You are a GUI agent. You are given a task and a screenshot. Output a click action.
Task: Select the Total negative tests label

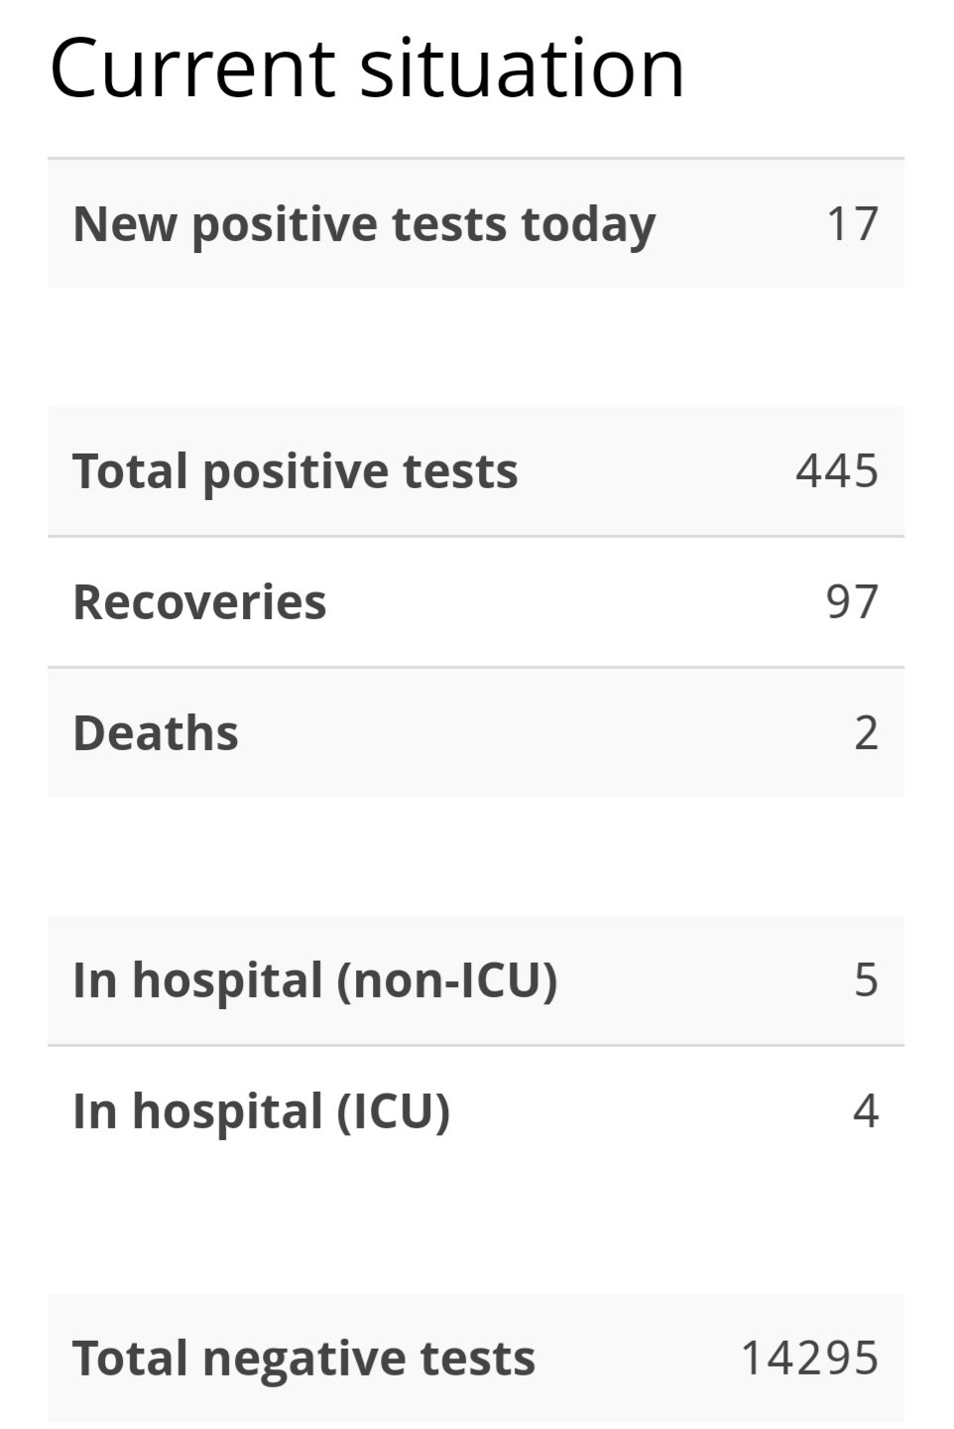(303, 1359)
